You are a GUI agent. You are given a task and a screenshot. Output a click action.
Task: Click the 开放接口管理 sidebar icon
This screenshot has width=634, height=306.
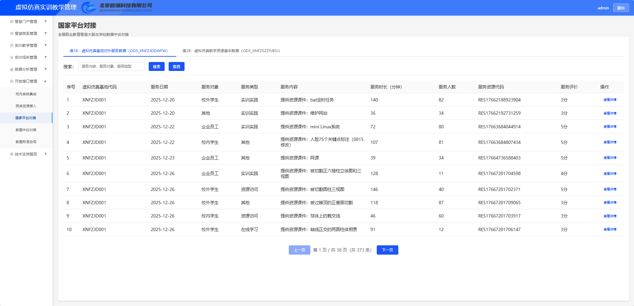click(x=12, y=81)
